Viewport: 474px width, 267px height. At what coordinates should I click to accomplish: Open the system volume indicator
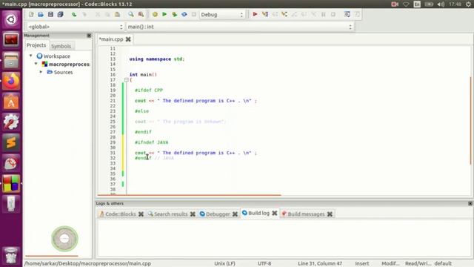point(441,4)
